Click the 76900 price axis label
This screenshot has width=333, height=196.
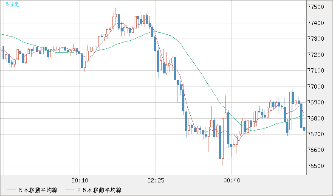(316, 103)
